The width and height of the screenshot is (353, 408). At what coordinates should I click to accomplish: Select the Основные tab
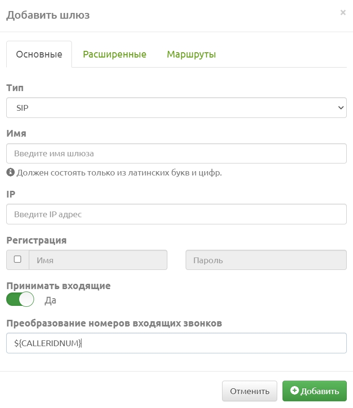point(39,54)
